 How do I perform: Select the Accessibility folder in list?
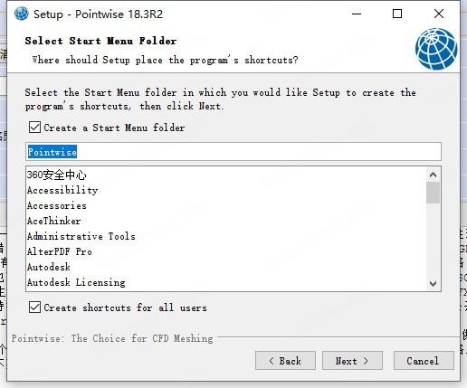coord(62,190)
